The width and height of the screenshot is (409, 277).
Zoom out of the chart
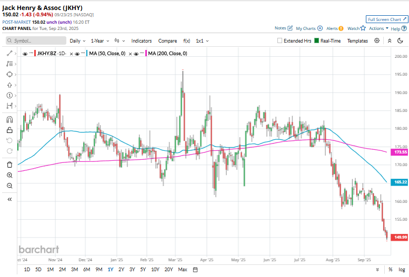tap(9, 186)
